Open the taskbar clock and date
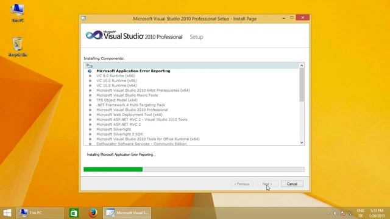 tap(377, 213)
